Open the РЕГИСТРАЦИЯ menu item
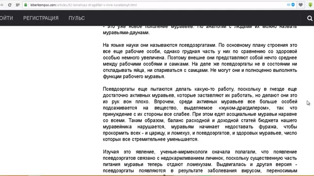Screen dimensions: 314x176 pyautogui.click(x=41, y=18)
